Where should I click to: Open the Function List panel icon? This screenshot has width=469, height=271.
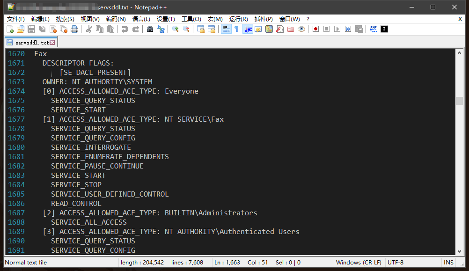point(279,29)
